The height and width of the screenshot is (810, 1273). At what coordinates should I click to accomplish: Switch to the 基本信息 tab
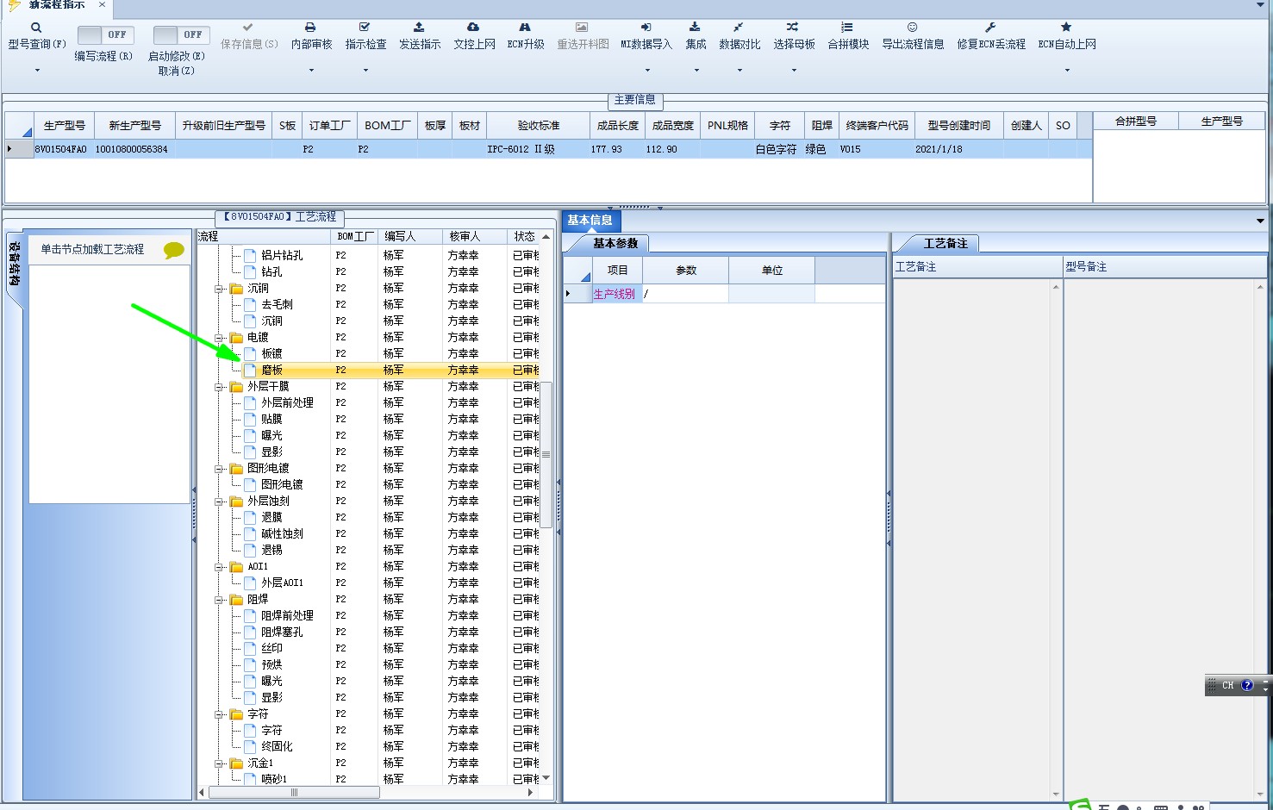click(x=590, y=221)
